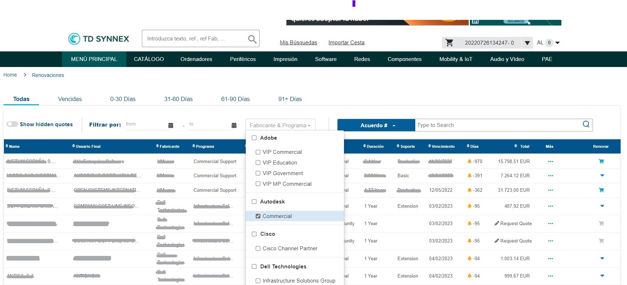Check the VIP Education checkbox
Viewport: 627px width, 285px height.
(258, 163)
